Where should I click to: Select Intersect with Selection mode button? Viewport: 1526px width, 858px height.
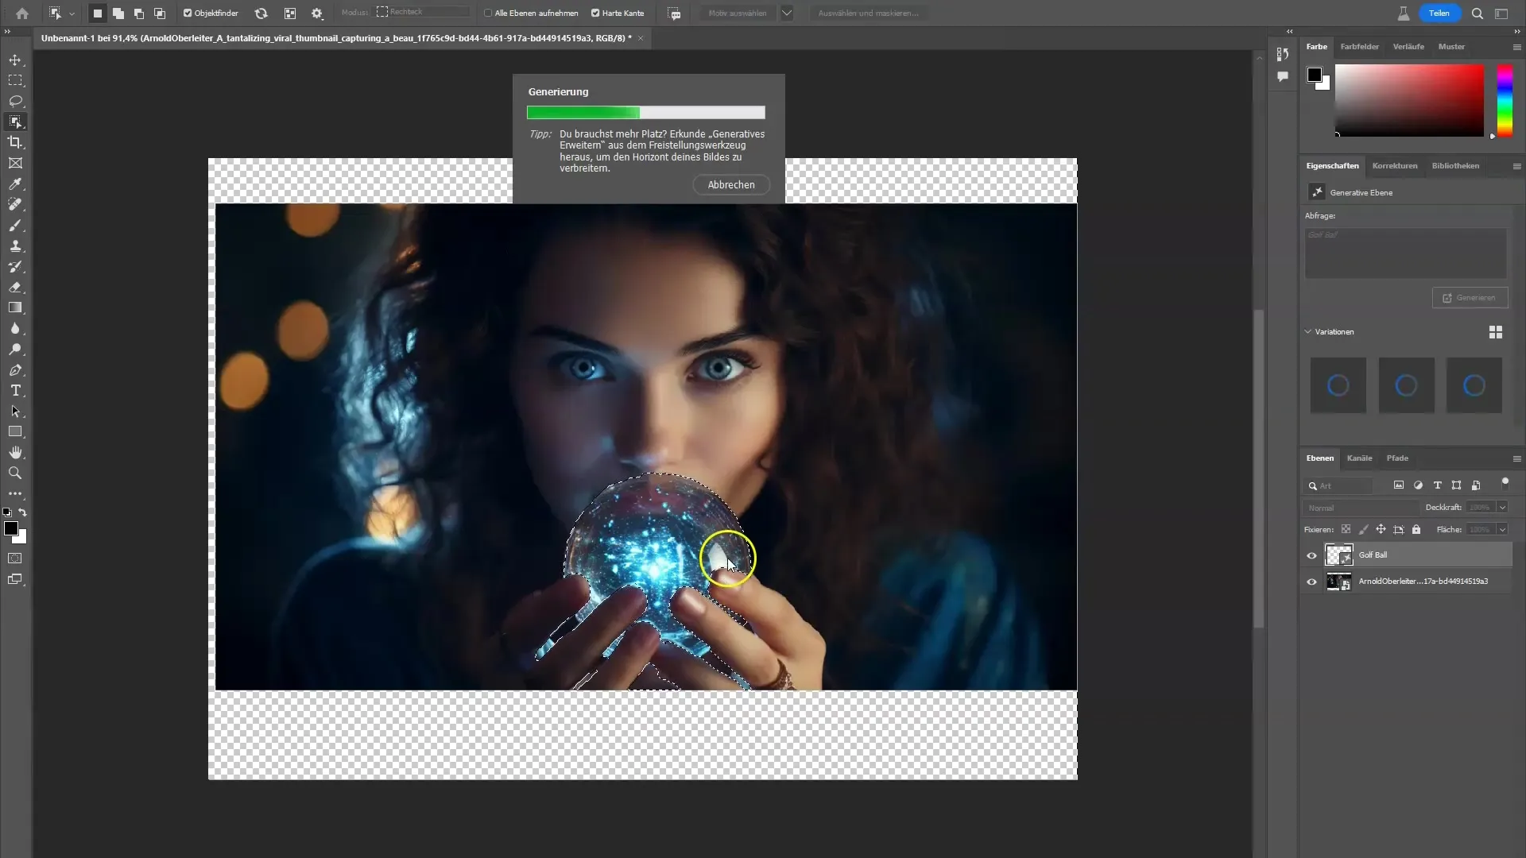[x=160, y=14]
